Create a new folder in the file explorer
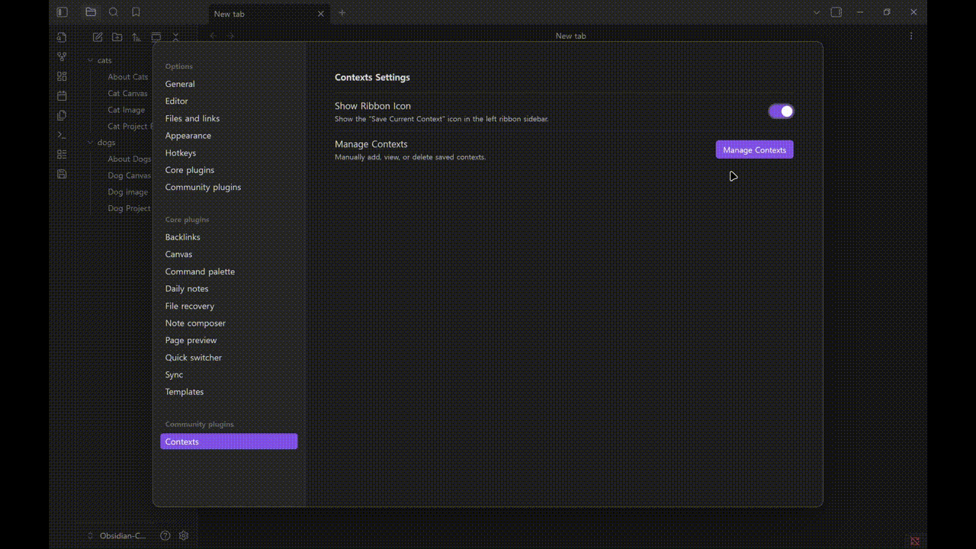The height and width of the screenshot is (549, 976). click(x=117, y=37)
